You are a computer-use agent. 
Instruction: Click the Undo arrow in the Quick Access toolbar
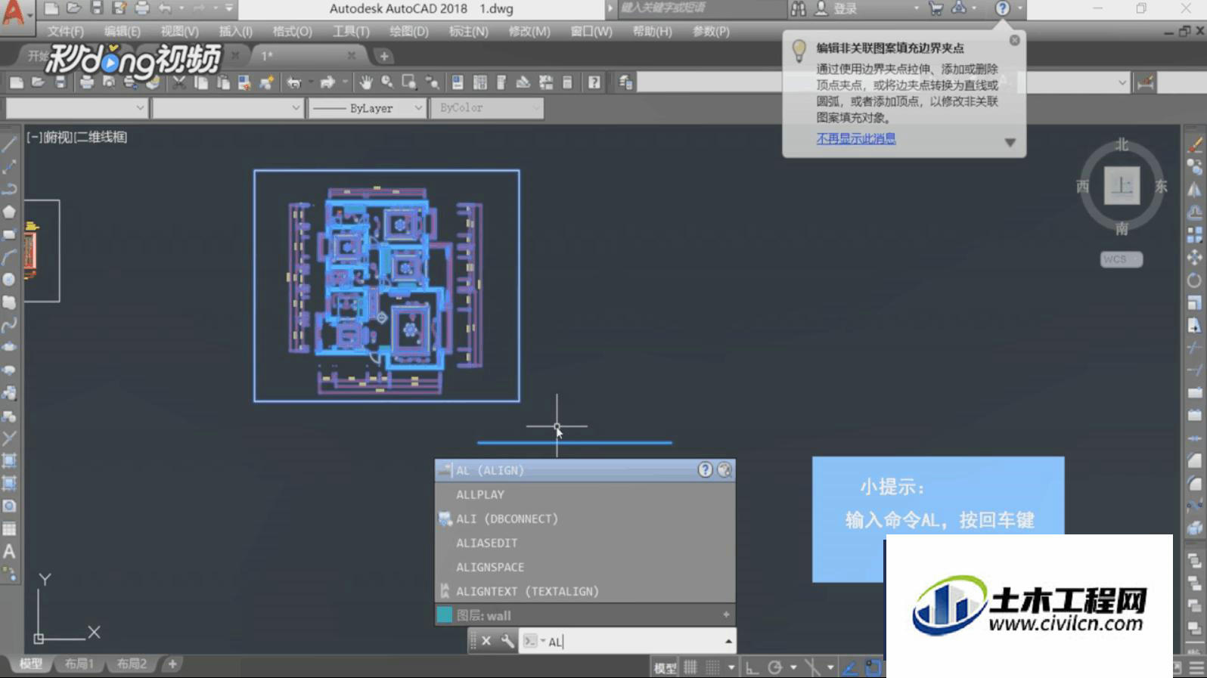click(164, 8)
